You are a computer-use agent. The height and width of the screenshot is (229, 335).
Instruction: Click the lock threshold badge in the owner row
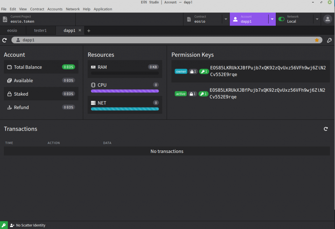(x=193, y=71)
